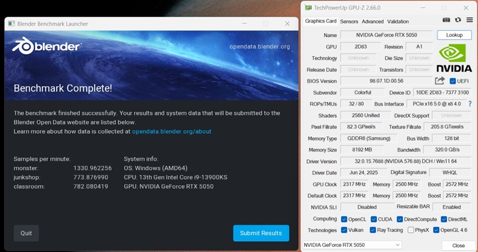Viewport: 478px width, 252px height.
Task: Toggle the Vulkan checkbox
Action: click(344, 230)
